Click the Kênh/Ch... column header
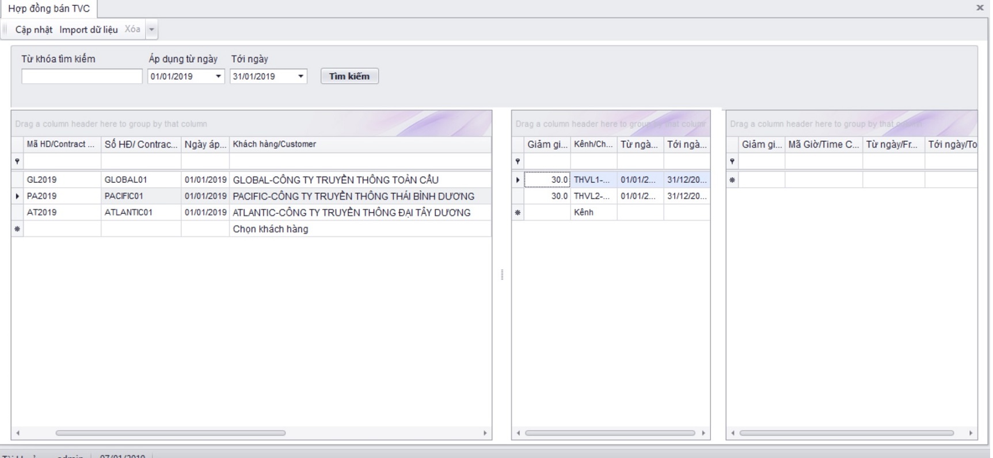 [593, 144]
